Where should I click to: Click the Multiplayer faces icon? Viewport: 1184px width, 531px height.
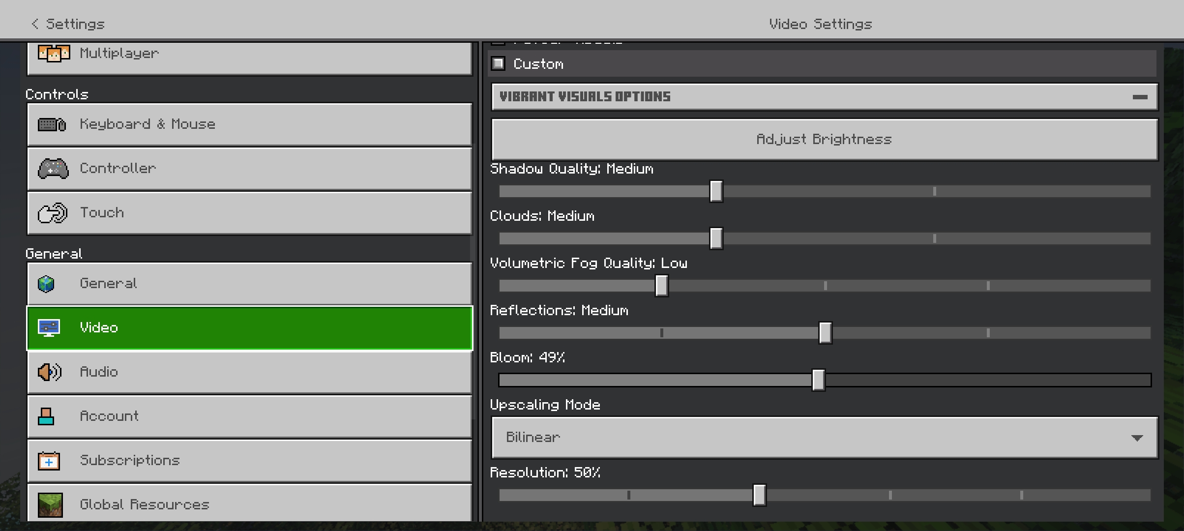(x=54, y=53)
